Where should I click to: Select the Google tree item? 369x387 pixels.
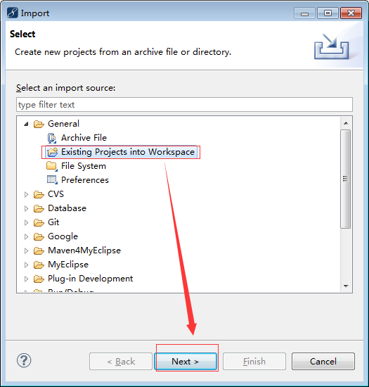[63, 236]
